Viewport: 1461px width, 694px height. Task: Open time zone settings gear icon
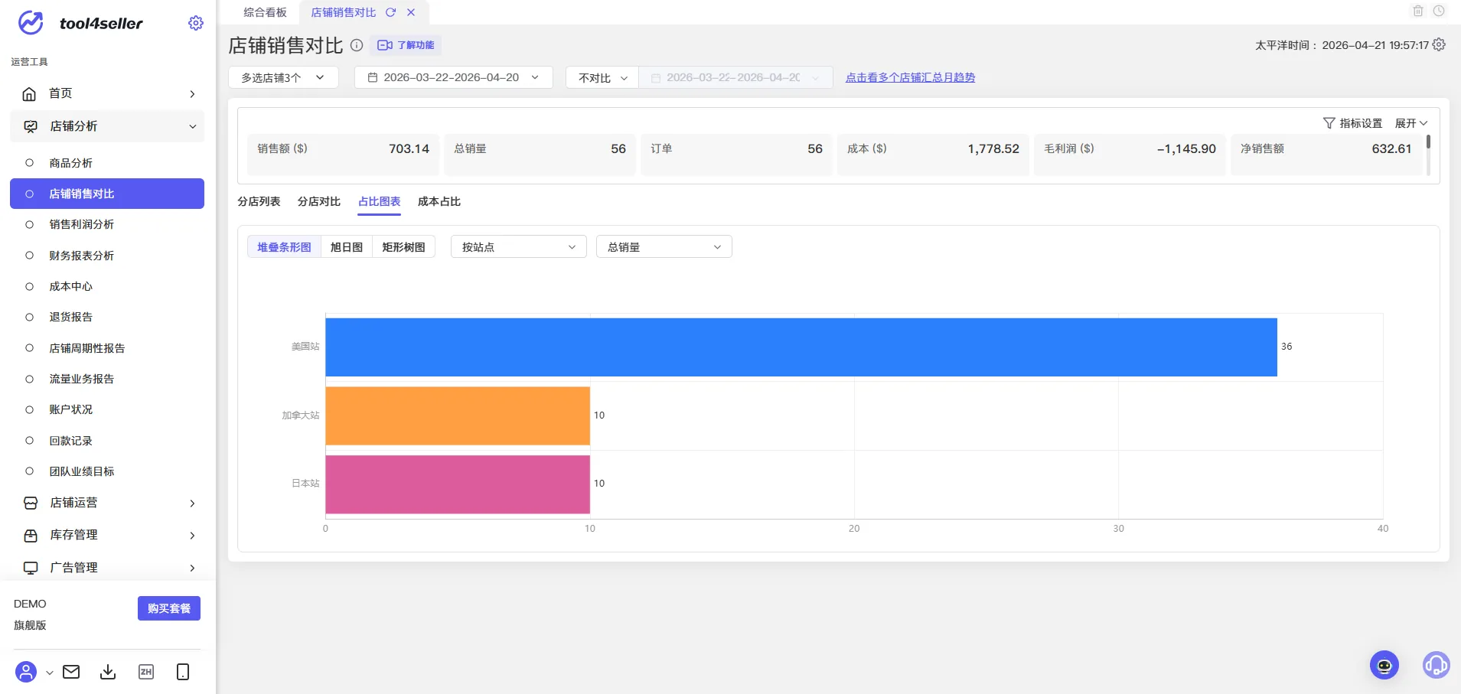1439,44
